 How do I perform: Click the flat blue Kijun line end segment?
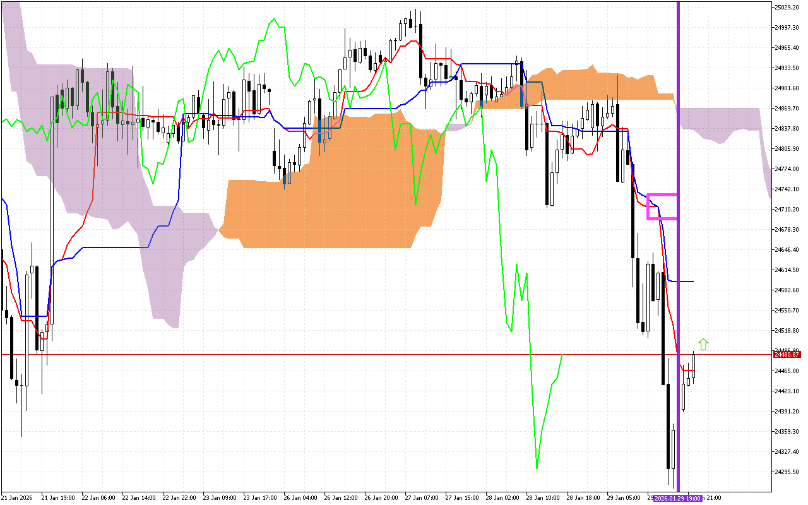point(685,282)
